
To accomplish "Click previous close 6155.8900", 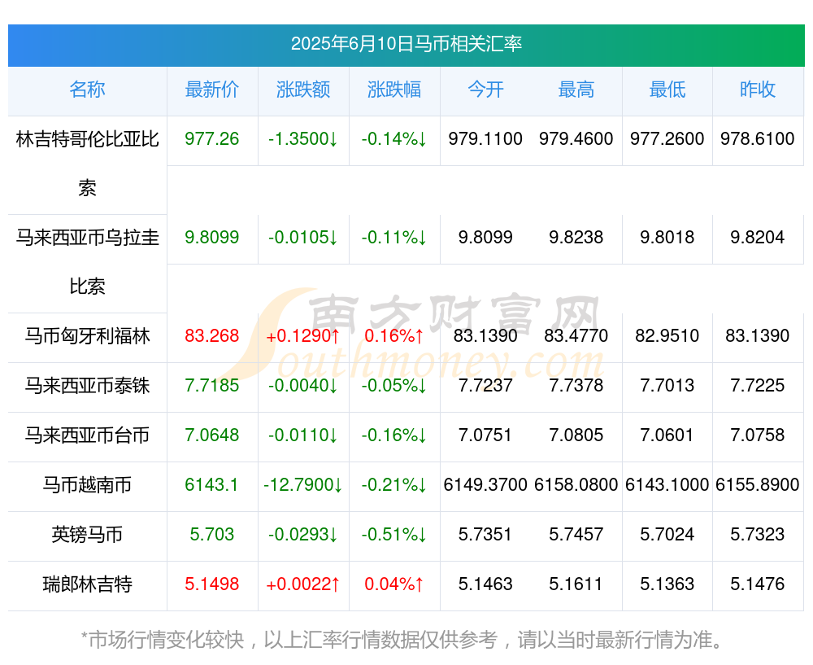I will click(758, 485).
